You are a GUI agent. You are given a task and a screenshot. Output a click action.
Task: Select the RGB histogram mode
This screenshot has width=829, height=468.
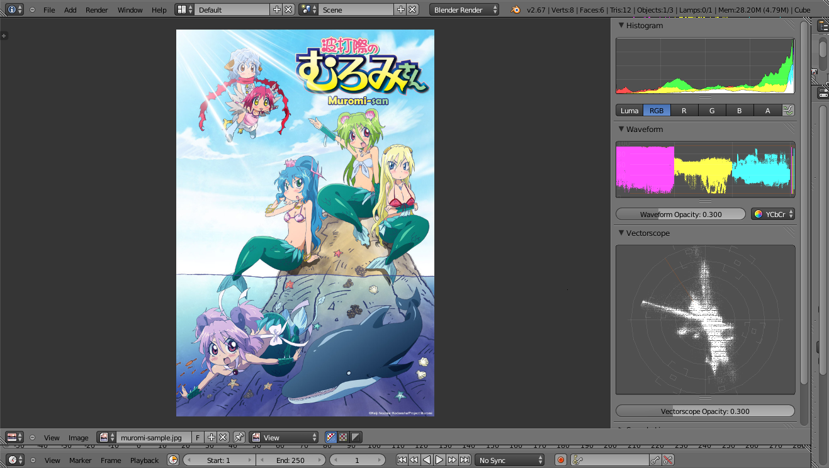tap(657, 110)
